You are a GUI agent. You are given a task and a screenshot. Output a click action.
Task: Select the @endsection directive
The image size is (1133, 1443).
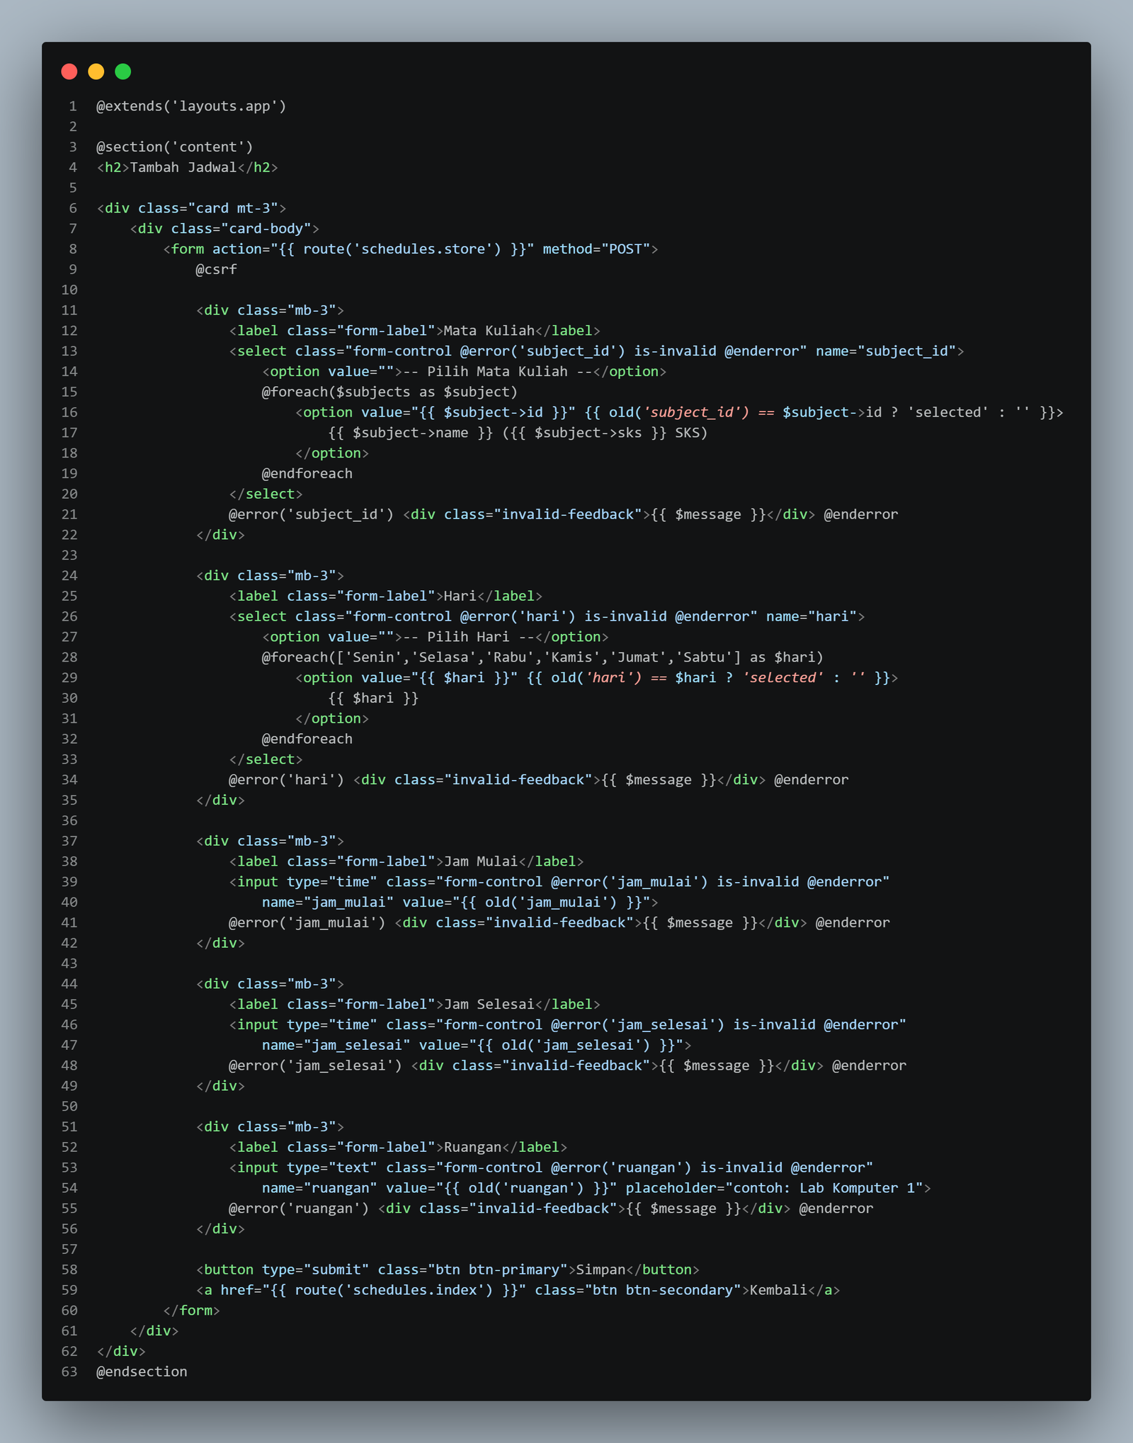point(142,1372)
